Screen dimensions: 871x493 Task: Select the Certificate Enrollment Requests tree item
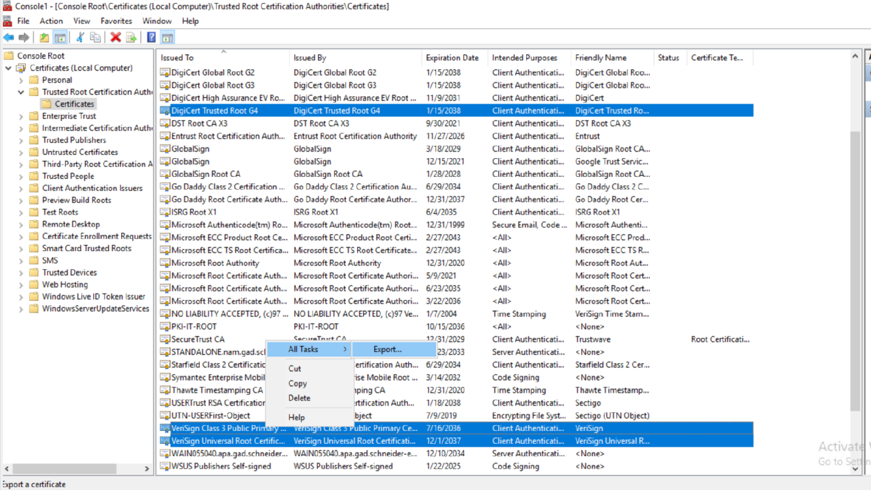pyautogui.click(x=97, y=236)
